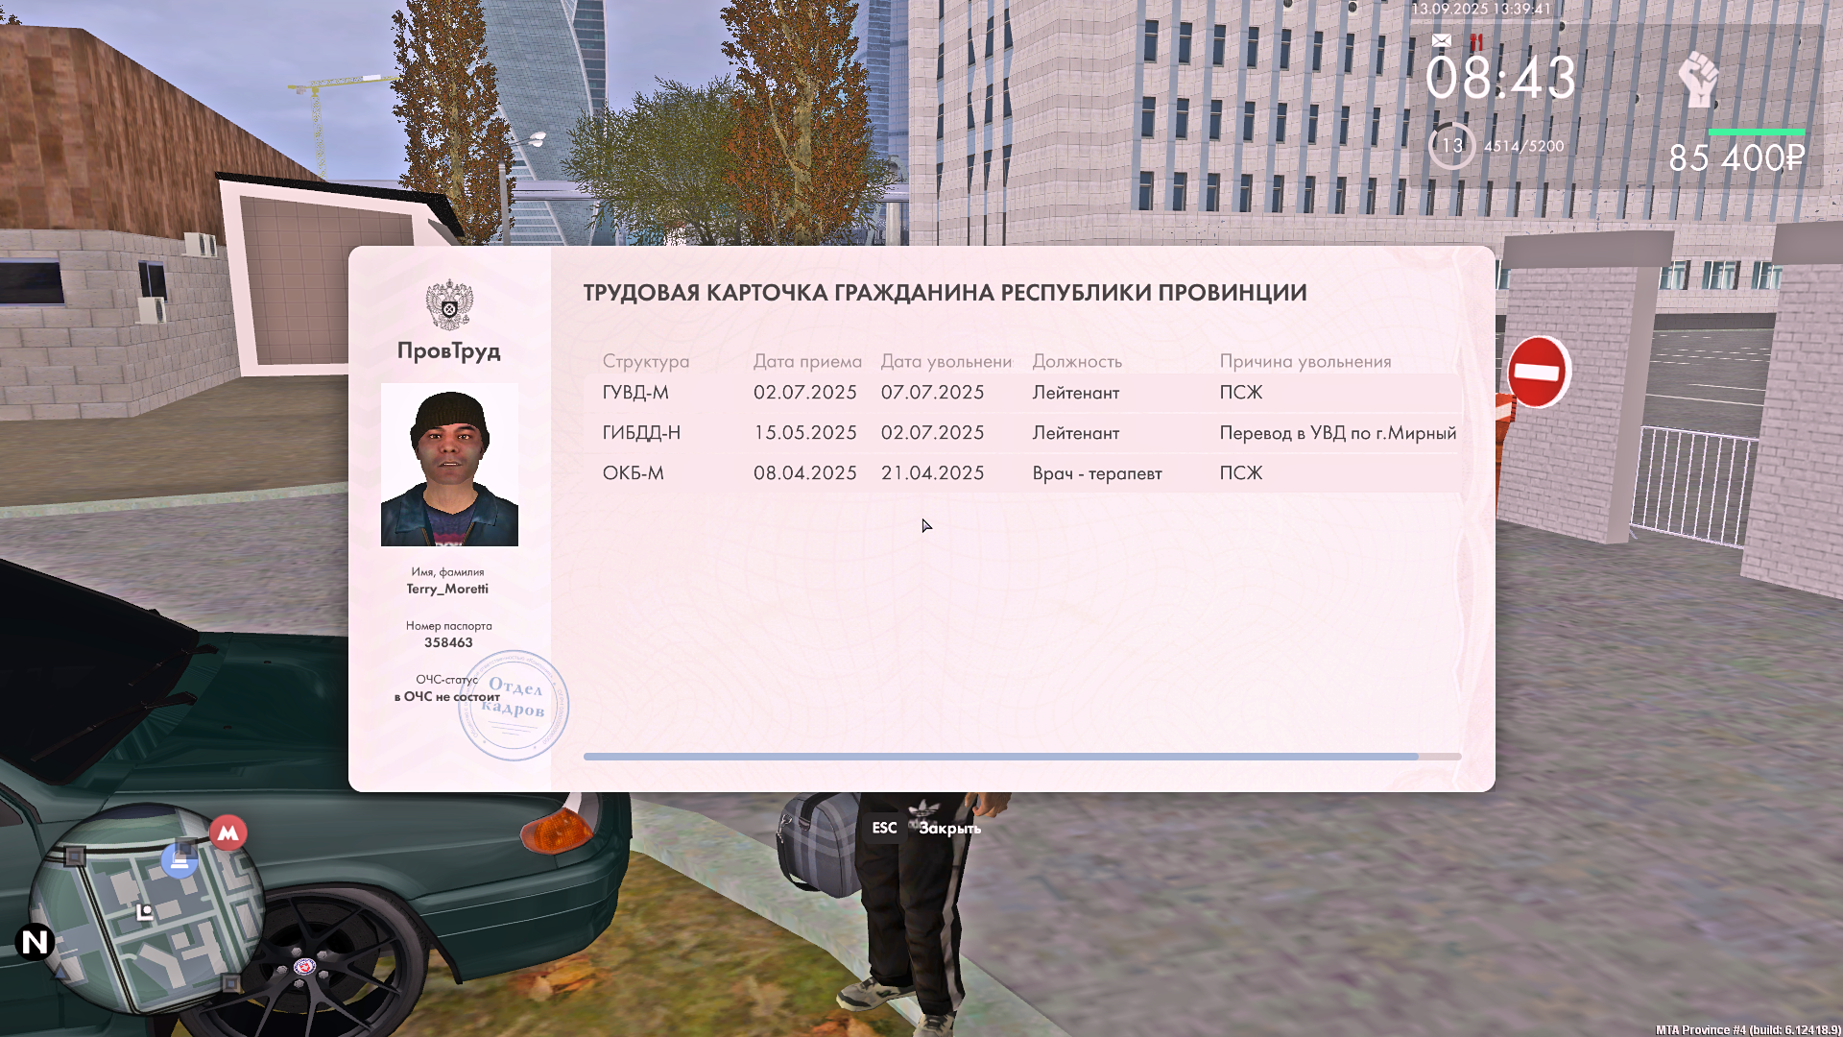Click the green health bar above money
This screenshot has height=1037, width=1843.
click(x=1756, y=133)
